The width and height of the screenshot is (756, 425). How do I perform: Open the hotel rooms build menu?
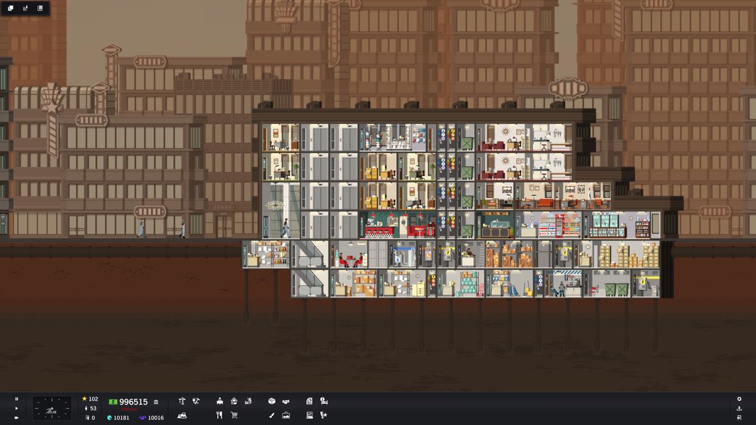(x=248, y=400)
